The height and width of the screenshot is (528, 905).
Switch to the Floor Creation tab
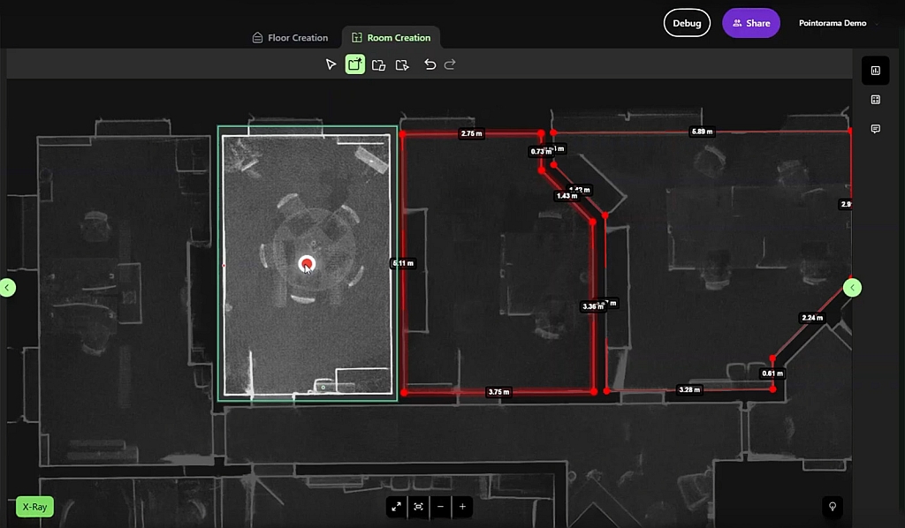(290, 38)
